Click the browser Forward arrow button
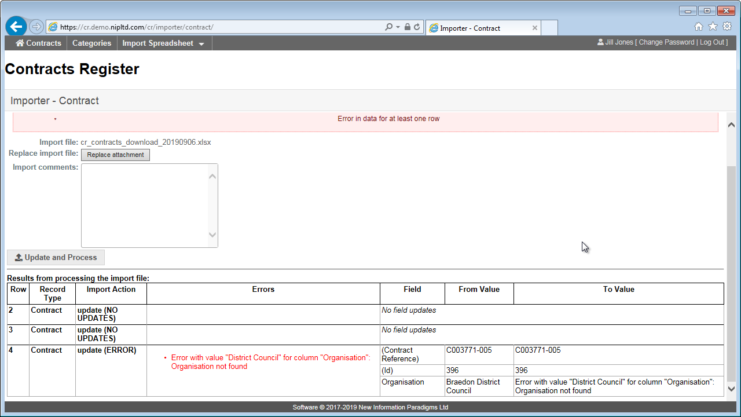Image resolution: width=741 pixels, height=417 pixels. pyautogui.click(x=36, y=27)
